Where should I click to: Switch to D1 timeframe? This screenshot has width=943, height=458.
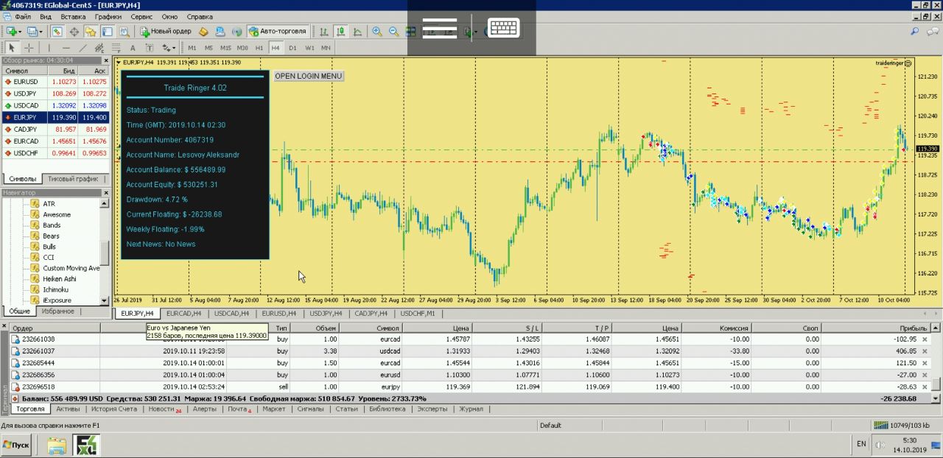tap(292, 48)
